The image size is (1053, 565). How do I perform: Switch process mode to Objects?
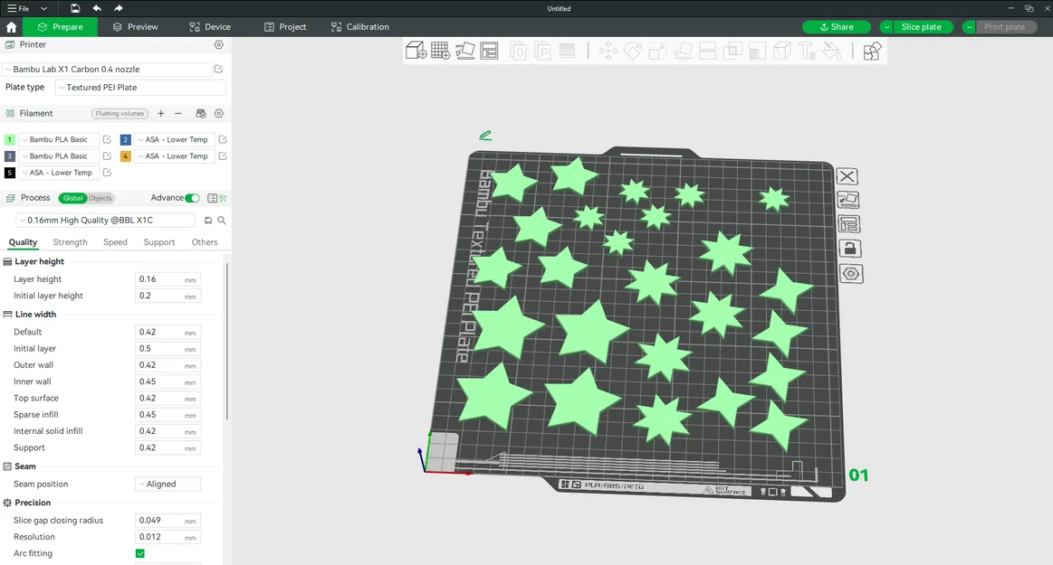[101, 198]
